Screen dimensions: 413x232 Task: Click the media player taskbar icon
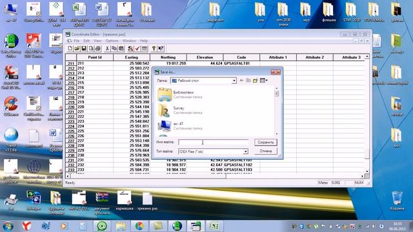(x=63, y=226)
